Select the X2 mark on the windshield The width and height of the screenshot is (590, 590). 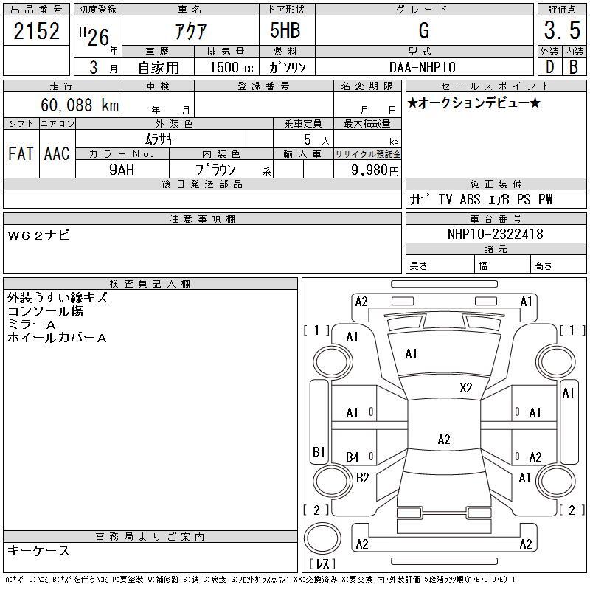[466, 388]
